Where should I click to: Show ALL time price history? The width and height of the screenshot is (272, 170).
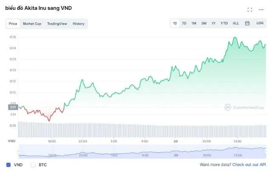pyautogui.click(x=236, y=23)
